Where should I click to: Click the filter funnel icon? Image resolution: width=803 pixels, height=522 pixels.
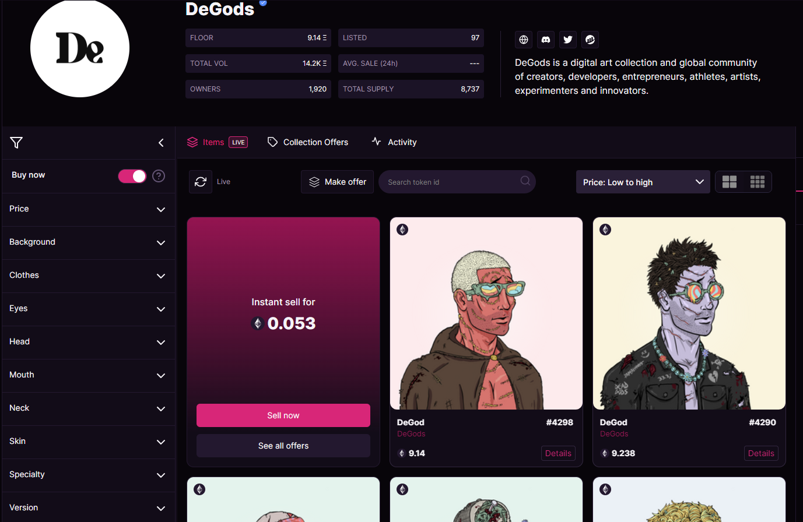point(16,143)
